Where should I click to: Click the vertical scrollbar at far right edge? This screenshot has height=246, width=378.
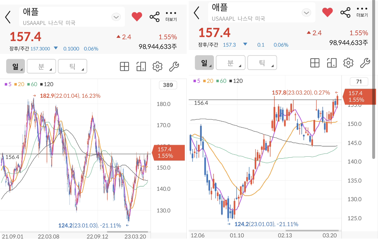click(374, 80)
